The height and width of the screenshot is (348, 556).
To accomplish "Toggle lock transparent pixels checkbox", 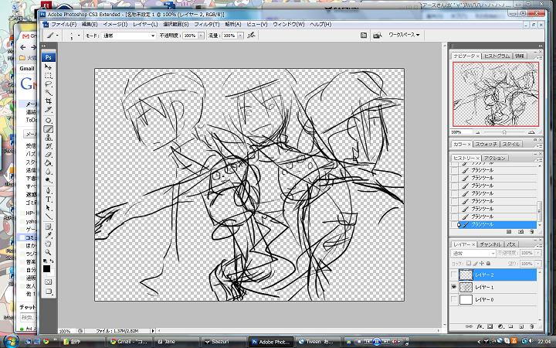I will click(x=469, y=264).
